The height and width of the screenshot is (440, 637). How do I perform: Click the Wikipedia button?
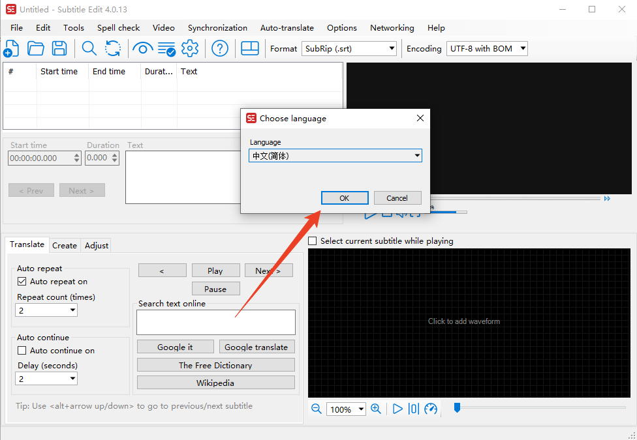coord(216,383)
